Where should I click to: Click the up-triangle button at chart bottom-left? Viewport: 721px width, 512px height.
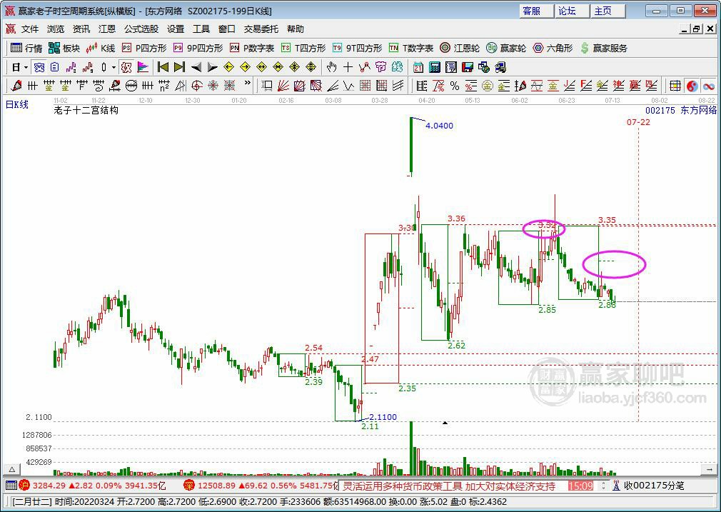[x=12, y=470]
